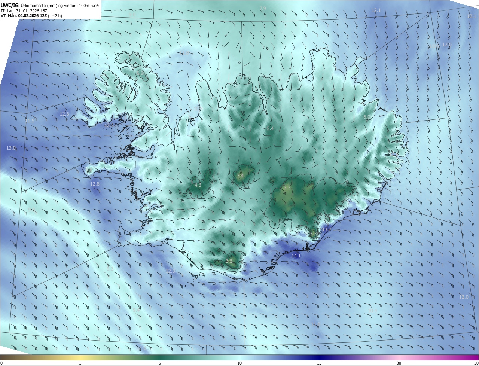Screen dimensions: 479x366
Task: Click the 11.8 value label
Action: click(316, 324)
